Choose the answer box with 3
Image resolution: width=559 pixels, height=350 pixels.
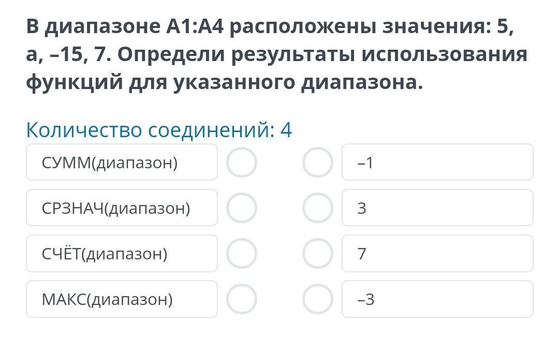click(437, 208)
